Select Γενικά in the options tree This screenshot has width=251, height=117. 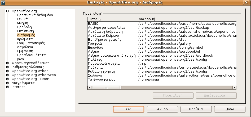click(x=22, y=19)
